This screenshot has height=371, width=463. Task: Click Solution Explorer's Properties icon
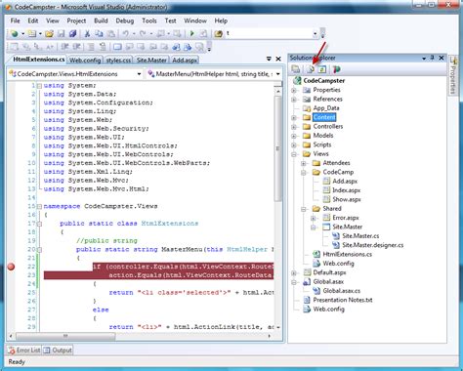(x=296, y=69)
